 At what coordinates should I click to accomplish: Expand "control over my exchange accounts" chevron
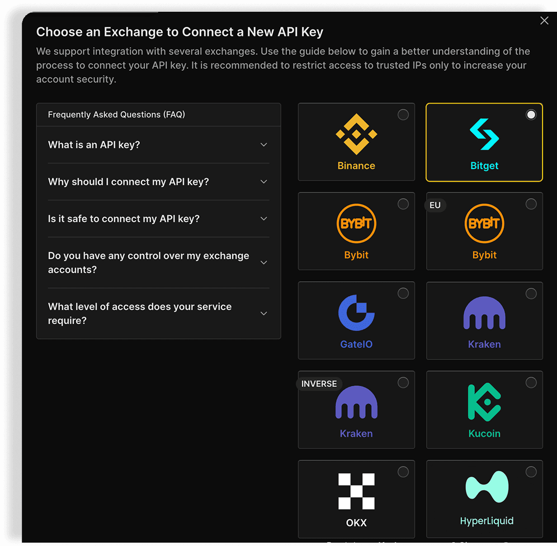click(263, 263)
